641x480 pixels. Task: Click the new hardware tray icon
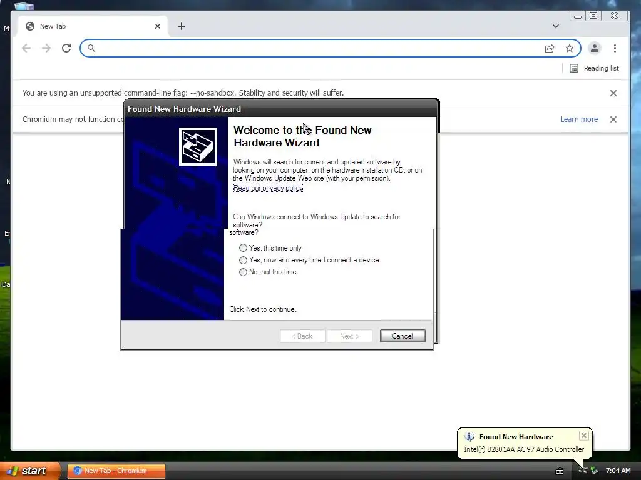coord(583,471)
